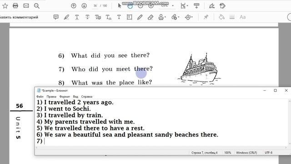The height and width of the screenshot is (164, 291).
Task: Maximize the Notepad window
Action: [x=276, y=91]
